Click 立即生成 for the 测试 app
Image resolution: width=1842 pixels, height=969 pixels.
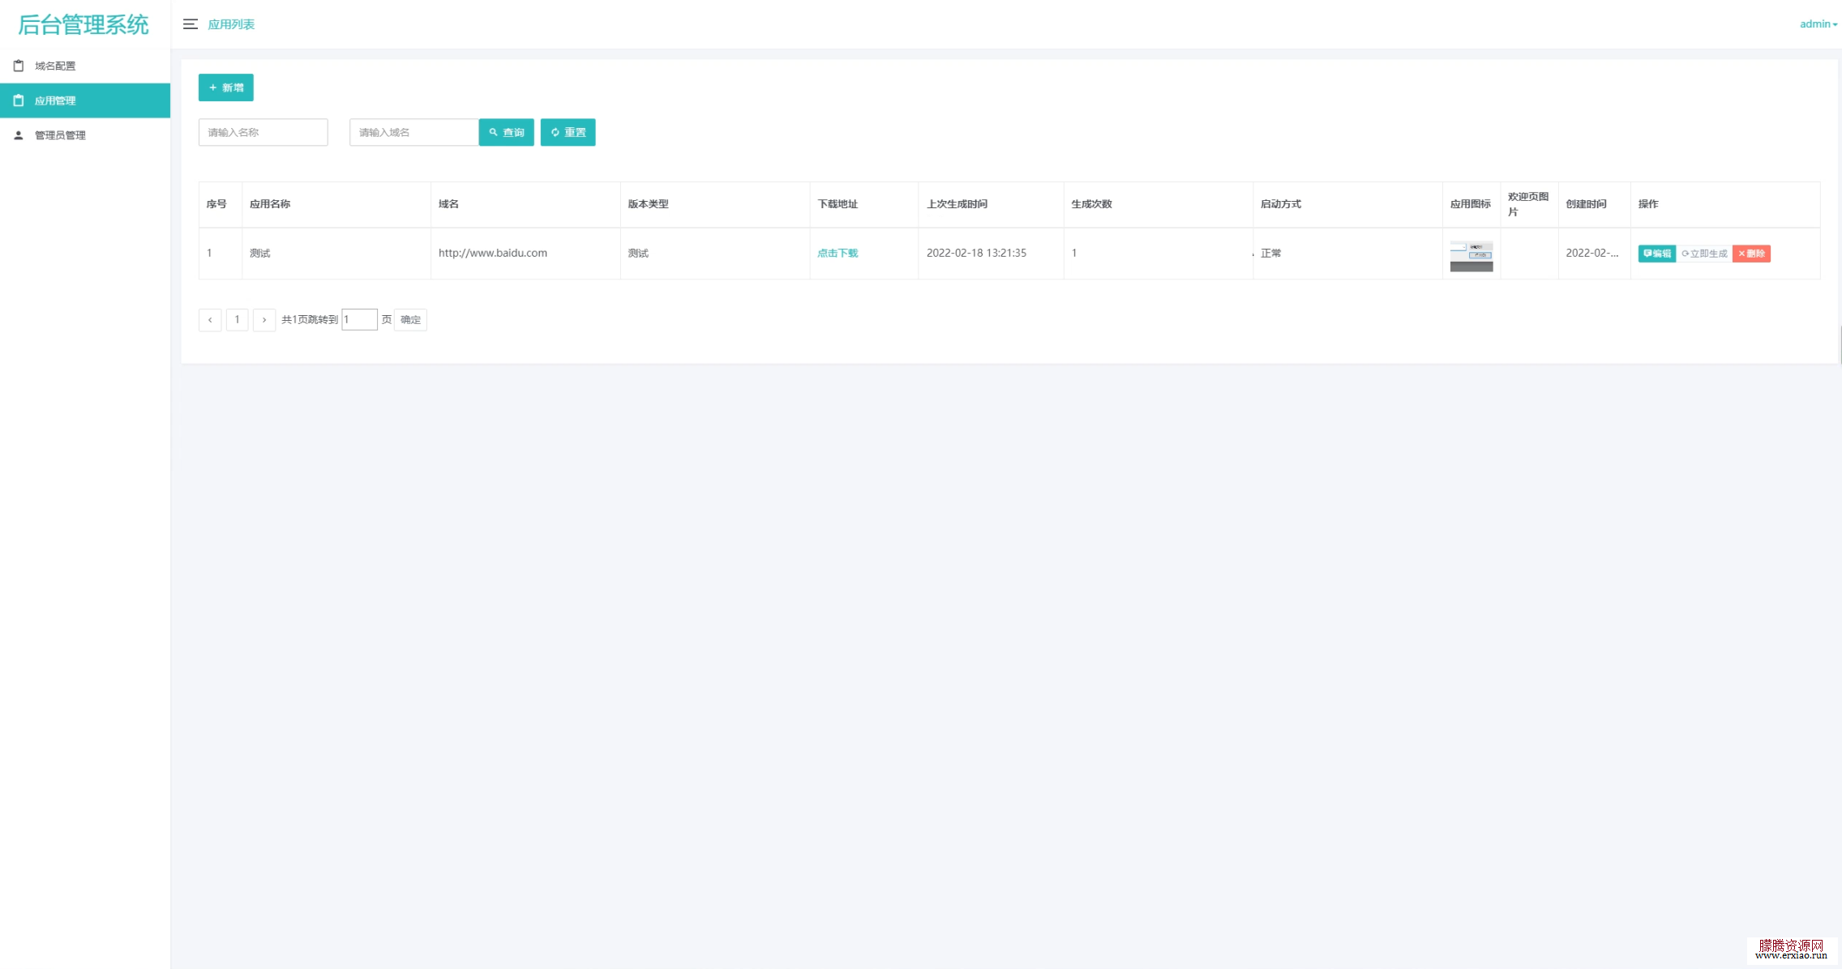tap(1704, 254)
